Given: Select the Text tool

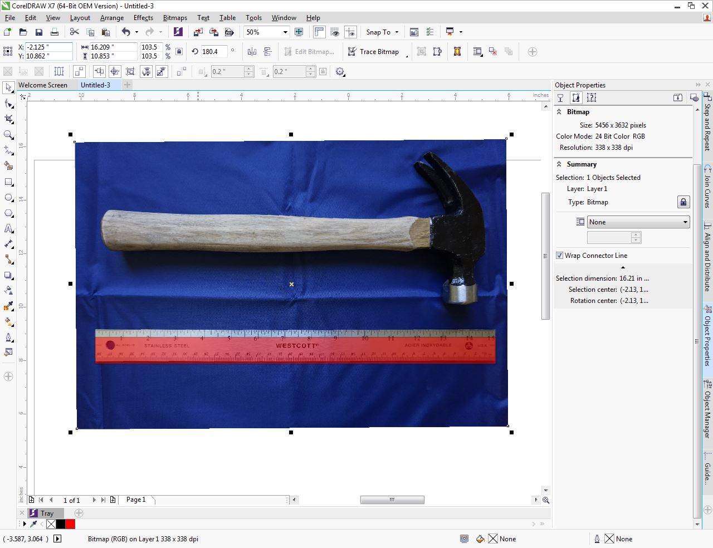Looking at the screenshot, I should [8, 228].
